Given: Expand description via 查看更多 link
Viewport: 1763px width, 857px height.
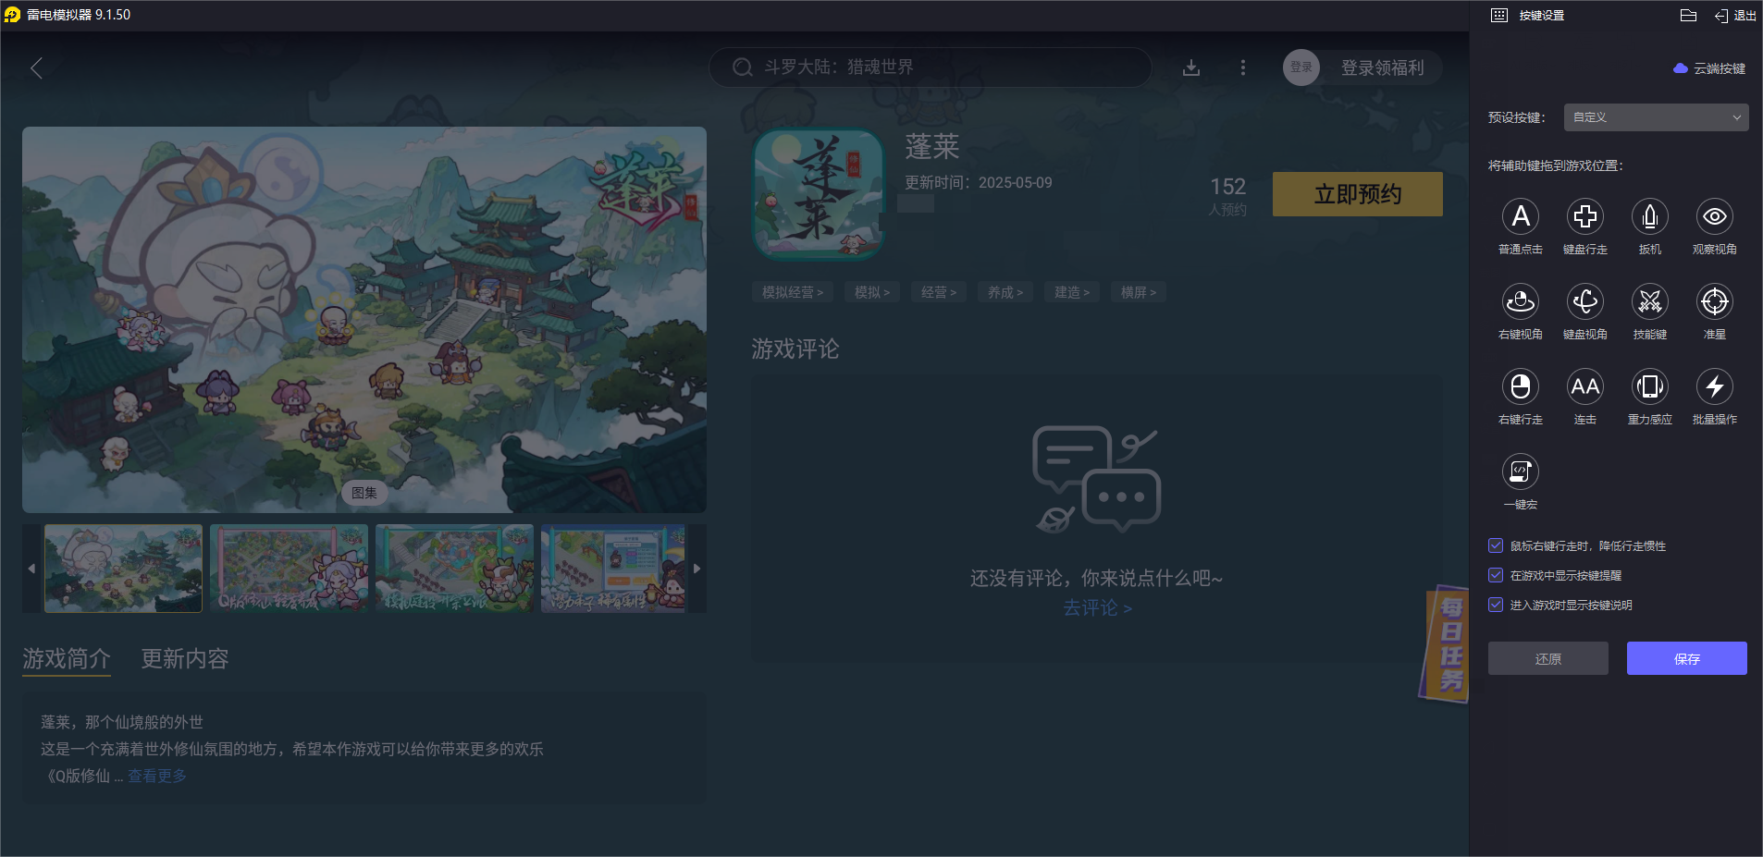Looking at the screenshot, I should pos(157,776).
